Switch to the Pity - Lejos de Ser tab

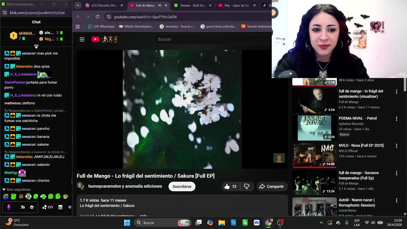237,5
